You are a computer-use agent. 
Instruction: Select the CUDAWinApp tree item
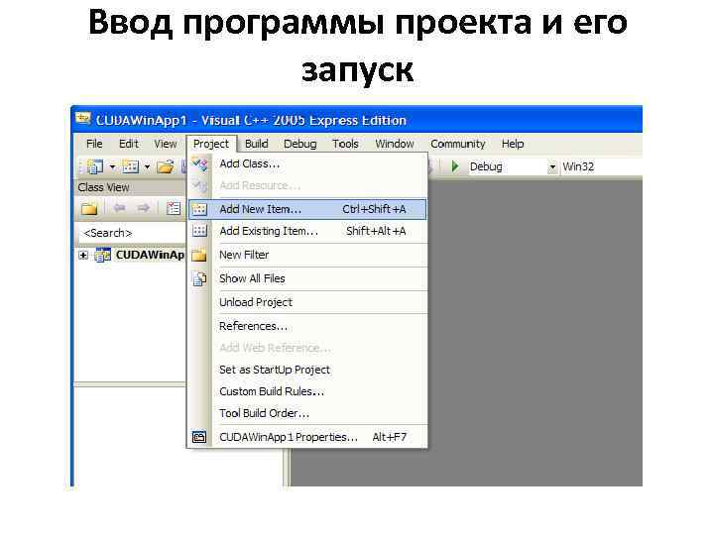coord(150,255)
